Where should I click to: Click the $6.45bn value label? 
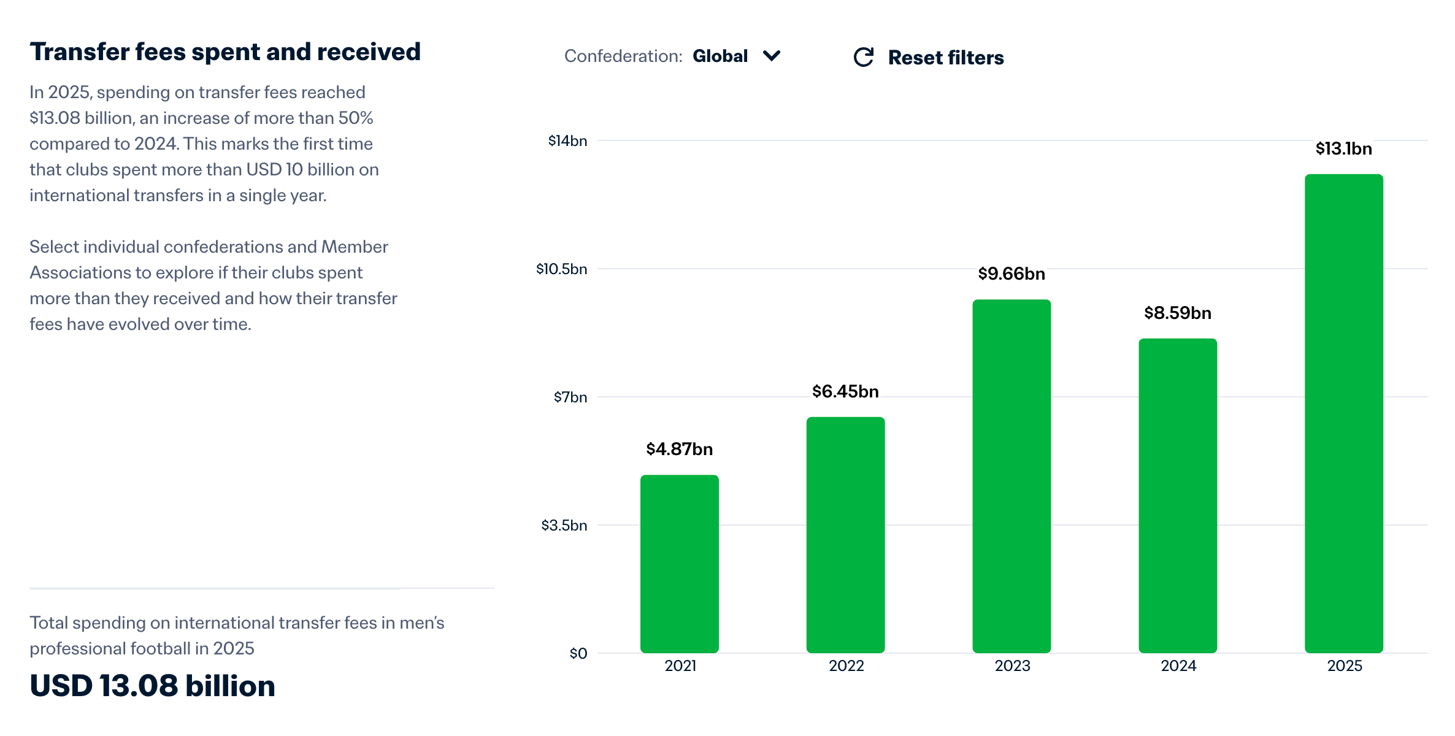click(x=845, y=391)
